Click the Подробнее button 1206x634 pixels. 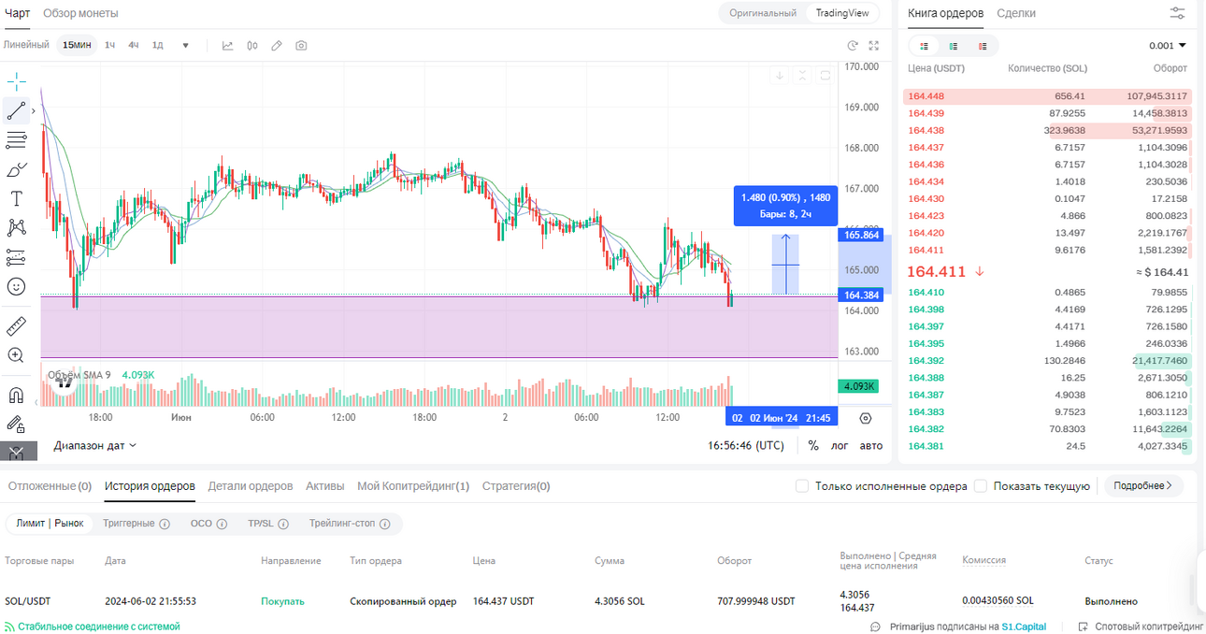point(1143,486)
